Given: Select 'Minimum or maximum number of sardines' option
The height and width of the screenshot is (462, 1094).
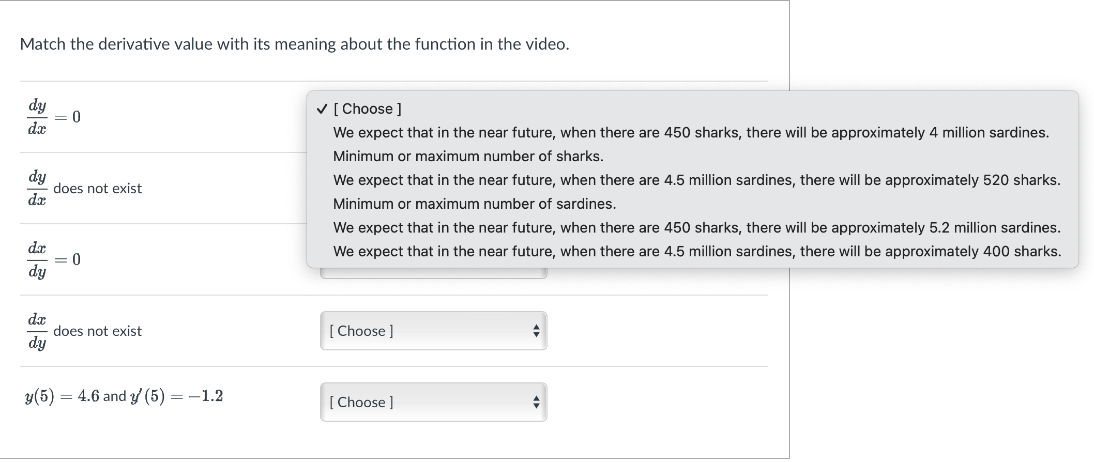Looking at the screenshot, I should pos(475,204).
